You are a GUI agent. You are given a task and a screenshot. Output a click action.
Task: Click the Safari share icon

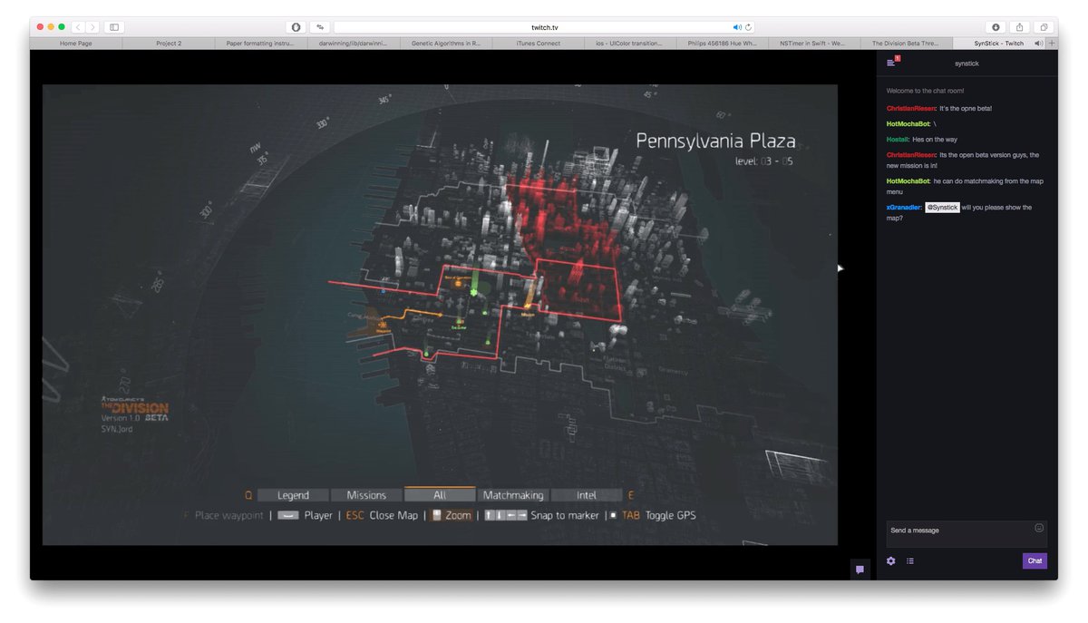click(x=1019, y=27)
